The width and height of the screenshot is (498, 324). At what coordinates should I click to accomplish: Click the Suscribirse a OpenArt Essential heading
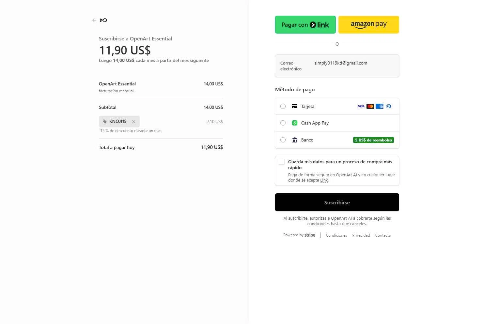tap(135, 38)
